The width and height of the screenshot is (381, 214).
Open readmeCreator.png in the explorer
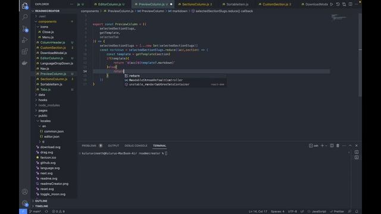(54, 184)
